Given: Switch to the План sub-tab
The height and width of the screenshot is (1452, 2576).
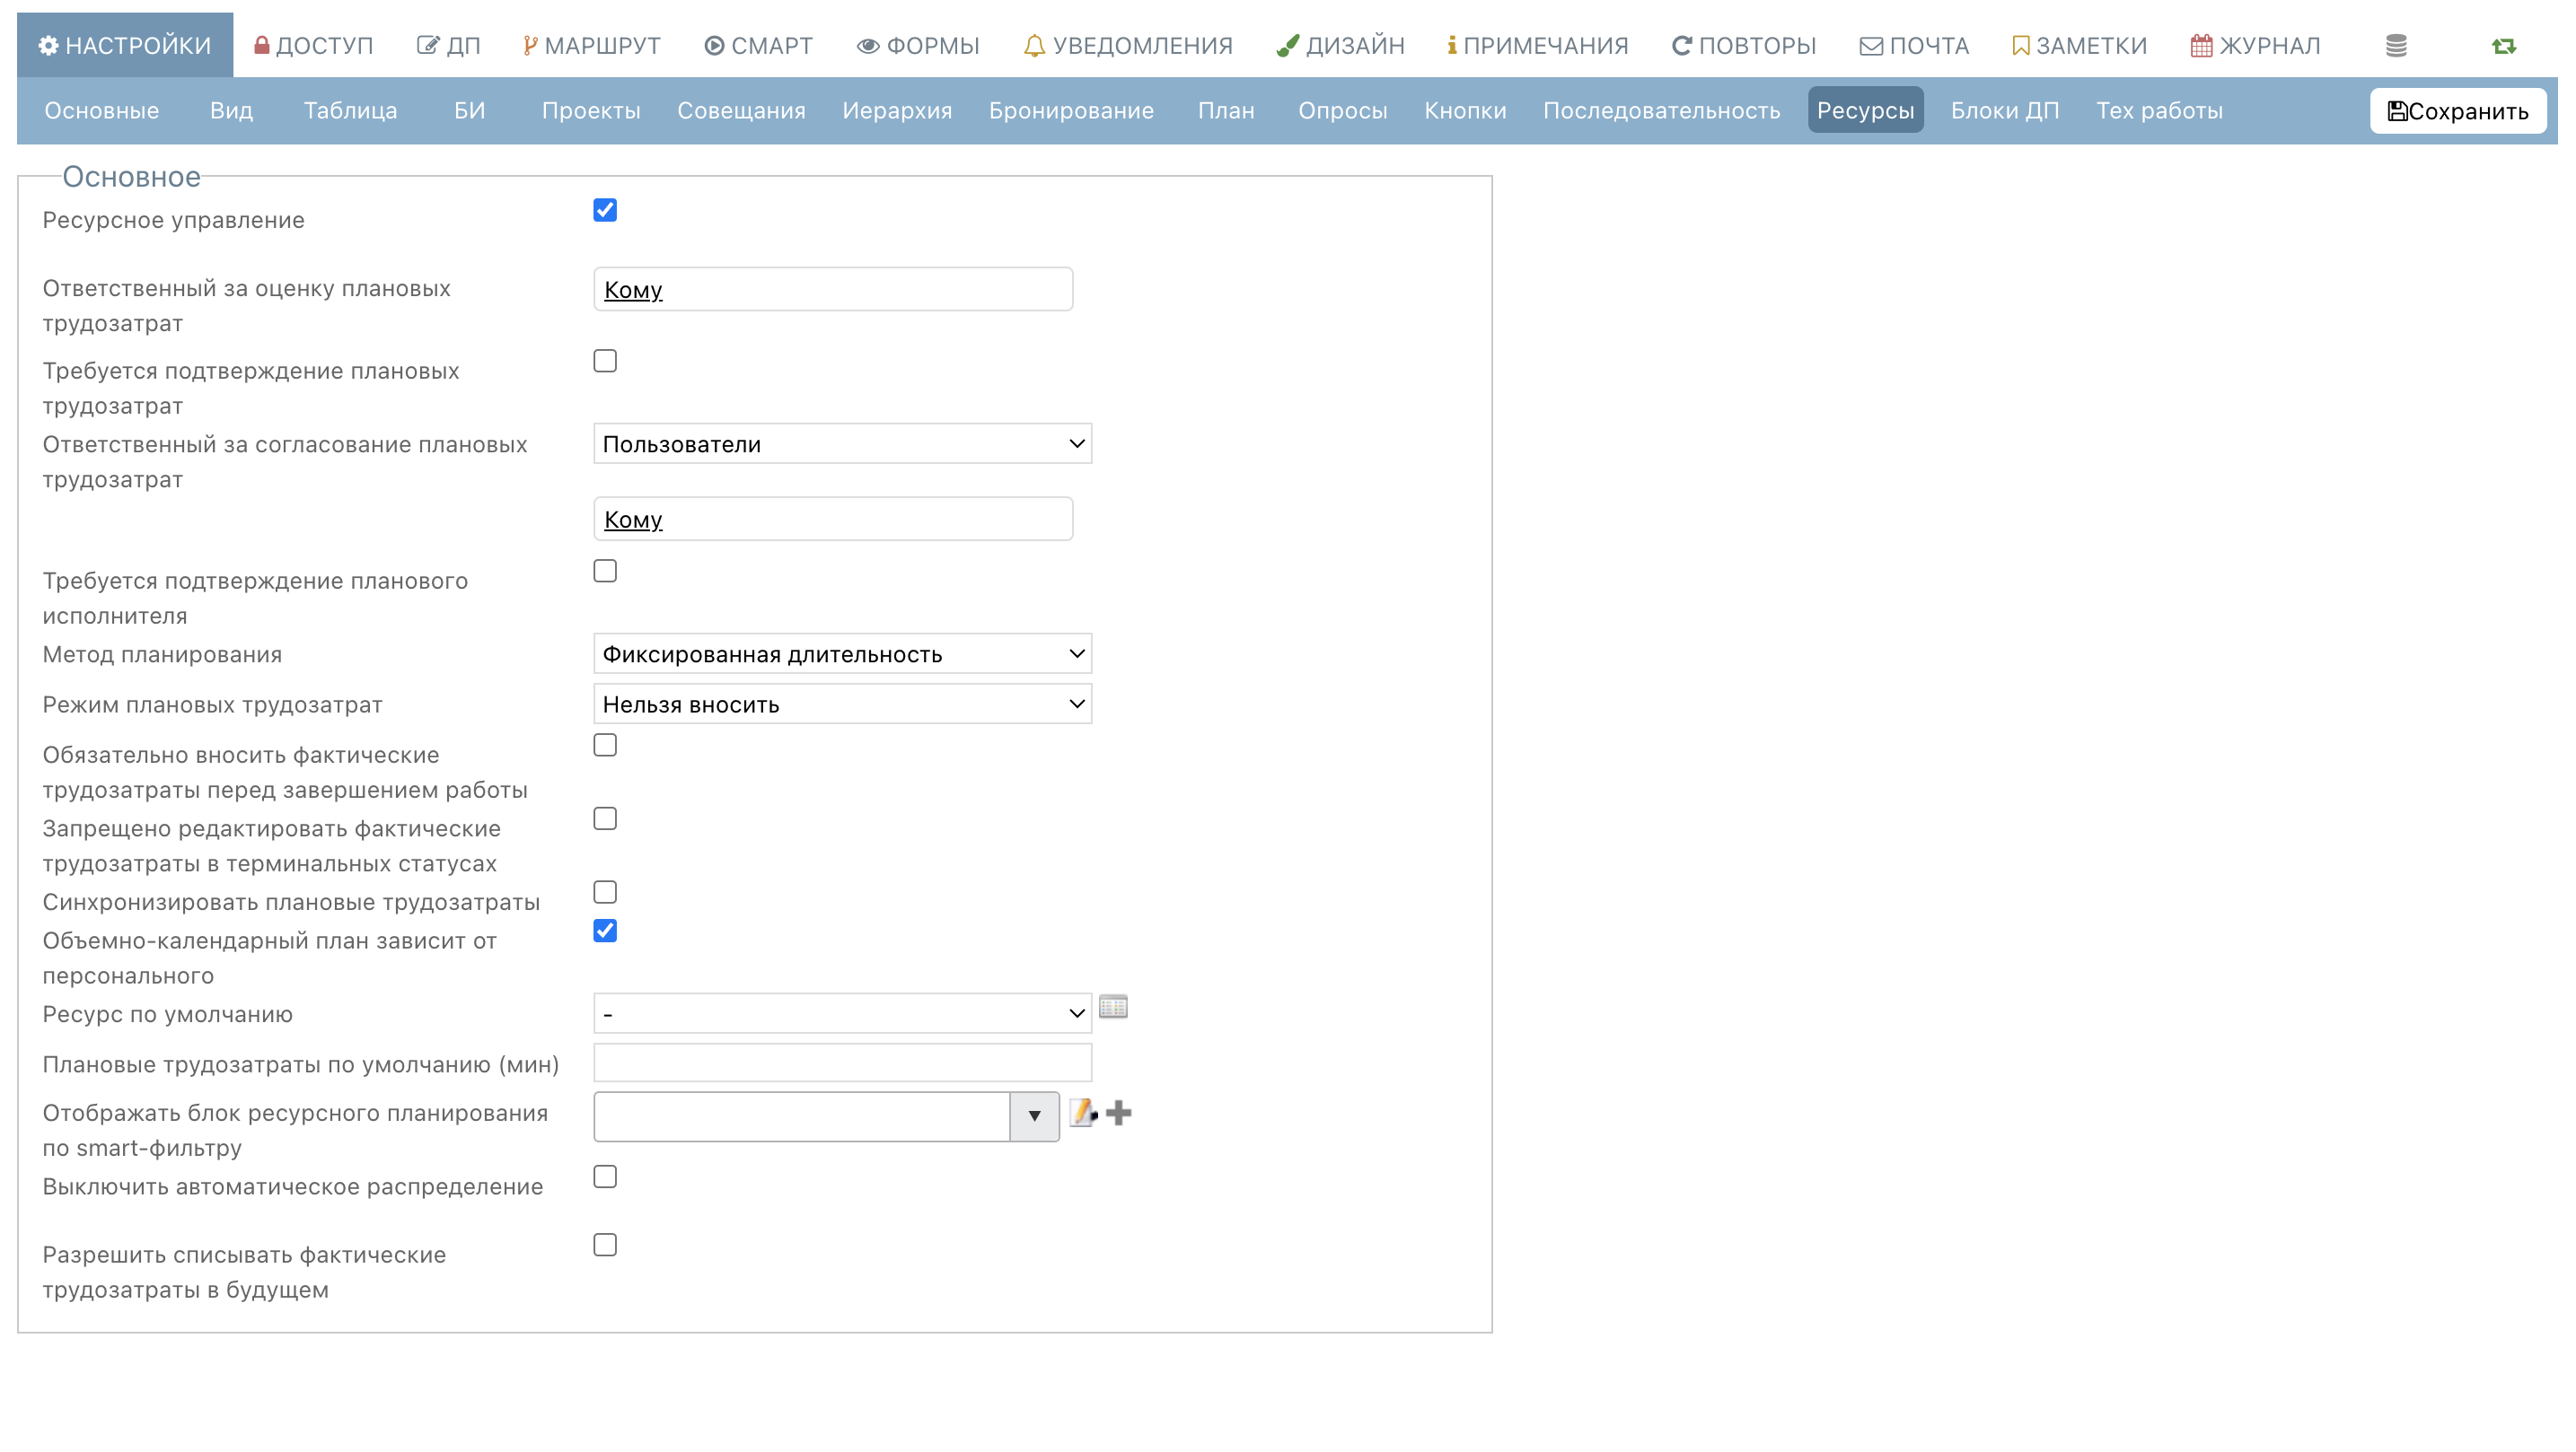Looking at the screenshot, I should coord(1226,111).
